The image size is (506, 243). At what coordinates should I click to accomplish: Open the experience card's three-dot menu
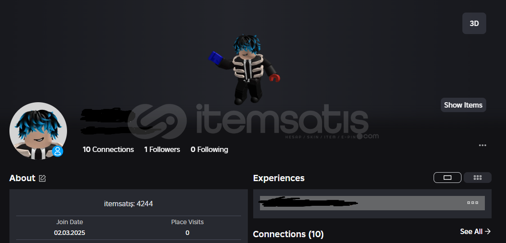(473, 203)
